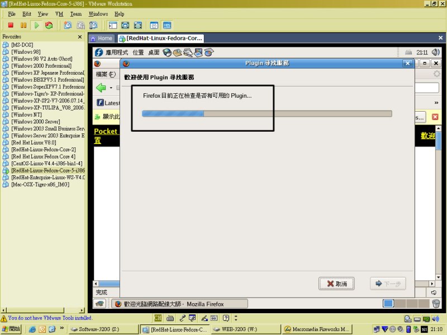Click the Revert to Snapshot icon
447x335 pixels.
(x=80, y=25)
